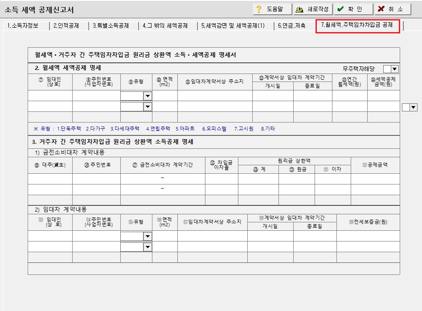The image size is (422, 311).
Task: Click the green checkmark icon
Action: click(x=340, y=9)
